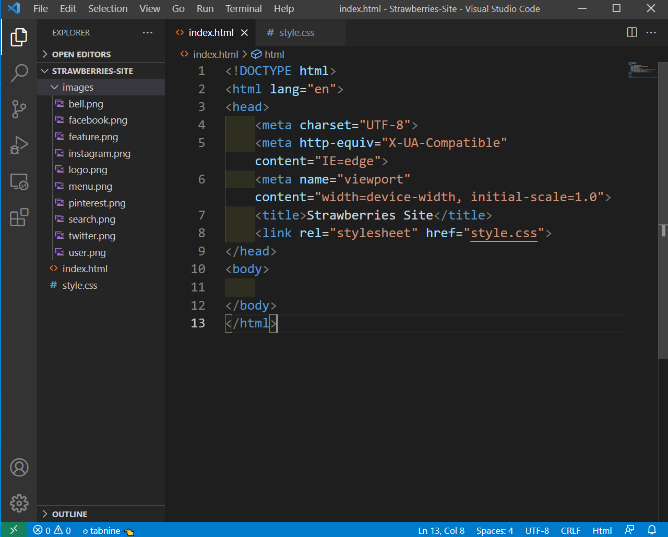Click the feedback icon in status bar

tap(629, 530)
